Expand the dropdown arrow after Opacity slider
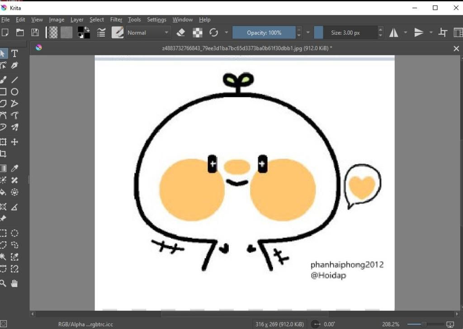 308,32
